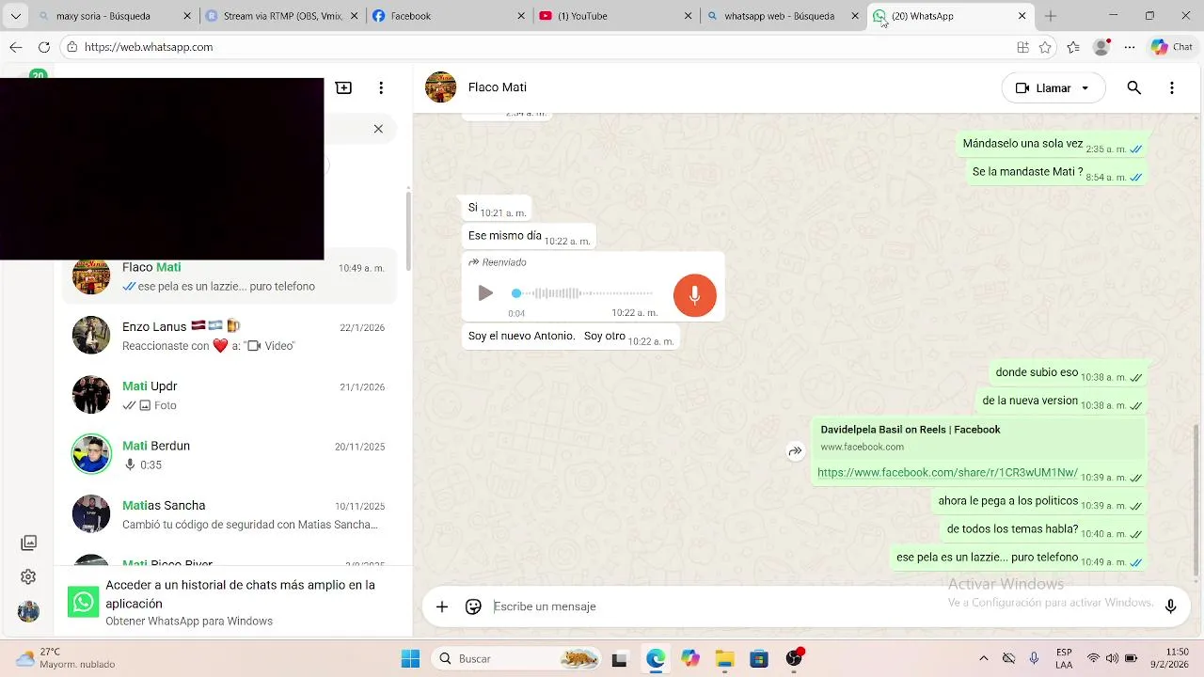Open Mati Berdun chat

[230, 455]
